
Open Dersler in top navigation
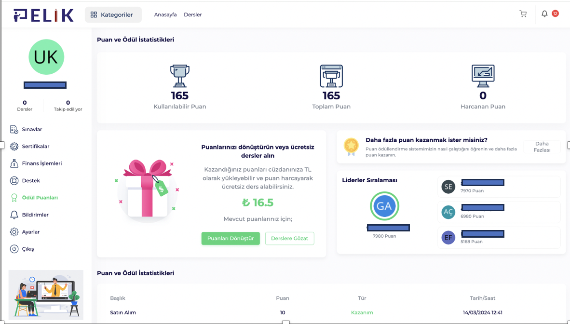[x=193, y=14]
